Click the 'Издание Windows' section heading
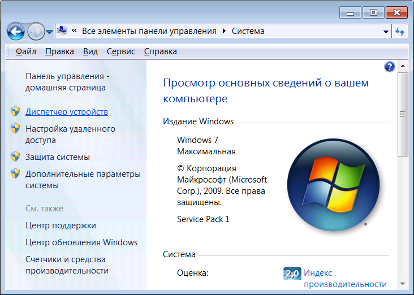414x295 pixels. [198, 122]
